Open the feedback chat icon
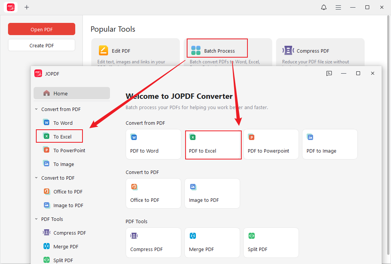The height and width of the screenshot is (264, 391). tap(329, 73)
